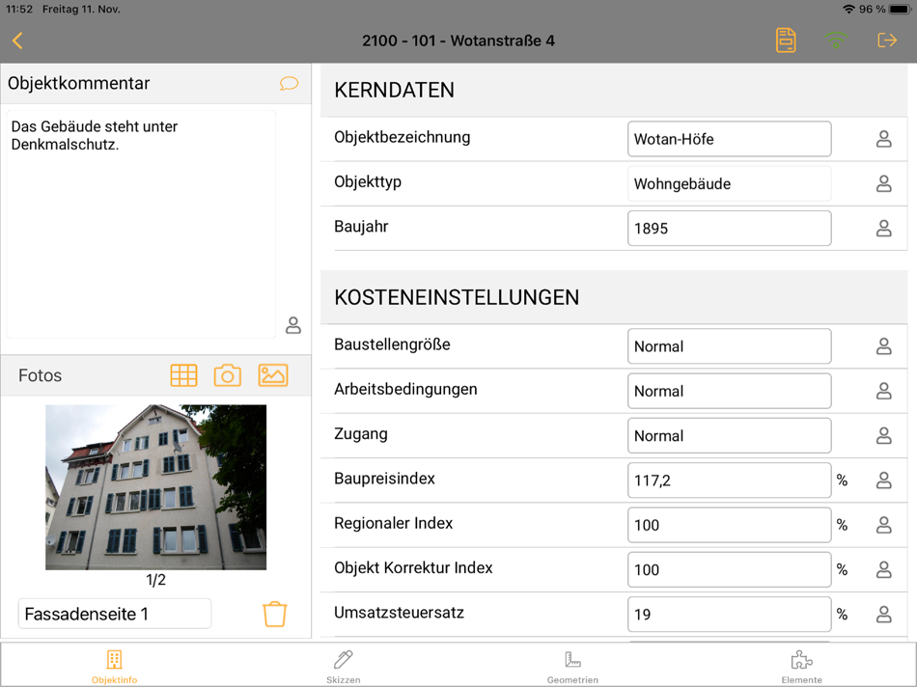The image size is (917, 687).
Task: Open the speech bubble in Objektkommentar header
Action: coord(289,83)
